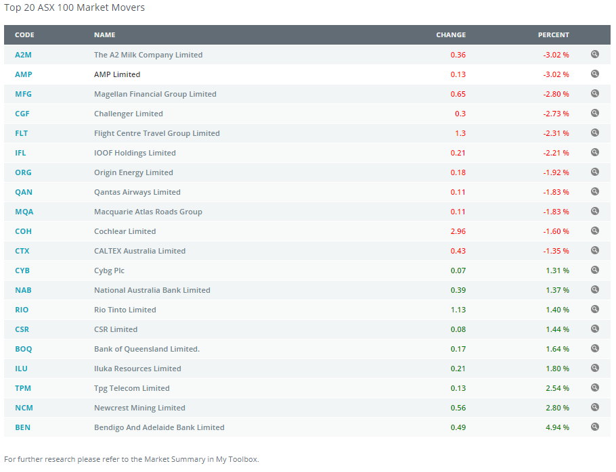Open research magnifier for Qantas Airways
The height and width of the screenshot is (472, 616).
[x=595, y=192]
